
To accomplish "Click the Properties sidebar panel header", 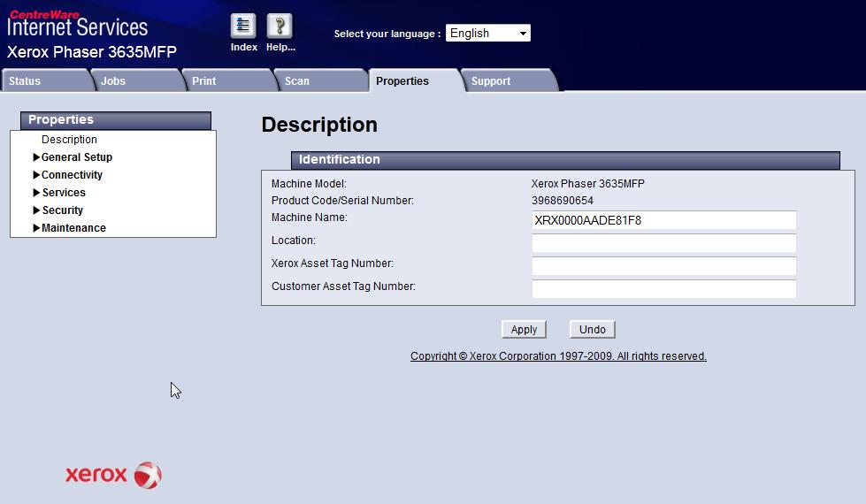I will [x=116, y=120].
